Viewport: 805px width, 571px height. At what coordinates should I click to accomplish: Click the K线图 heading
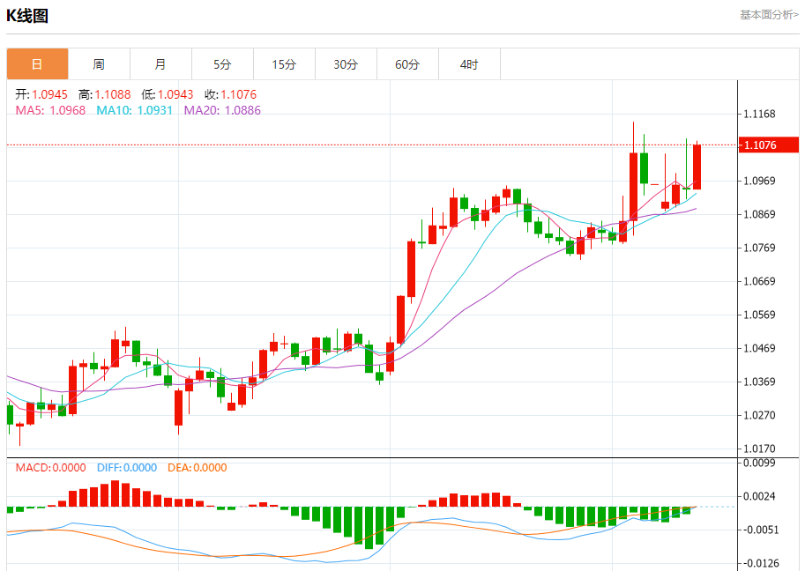coord(27,16)
